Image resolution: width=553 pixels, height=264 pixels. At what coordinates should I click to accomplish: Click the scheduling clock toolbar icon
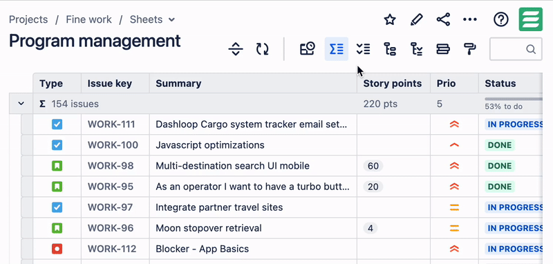307,49
